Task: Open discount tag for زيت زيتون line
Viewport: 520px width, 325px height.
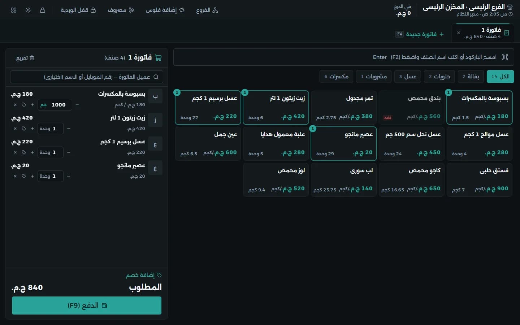Action: coord(24,129)
